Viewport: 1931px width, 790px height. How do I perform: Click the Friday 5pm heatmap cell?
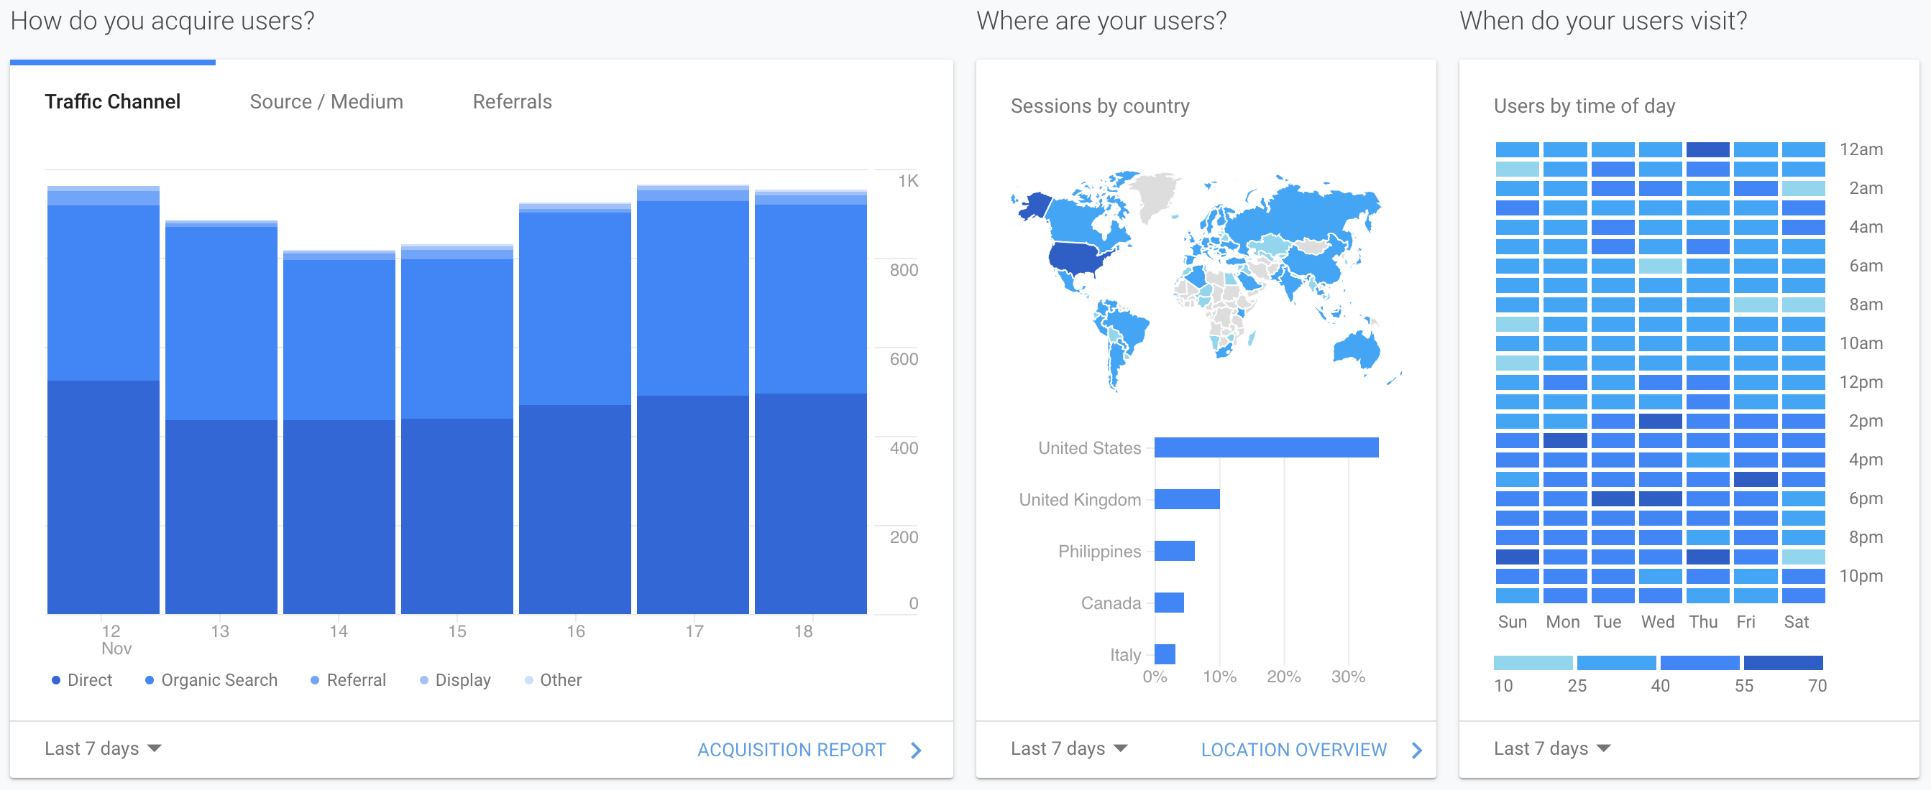(1756, 479)
